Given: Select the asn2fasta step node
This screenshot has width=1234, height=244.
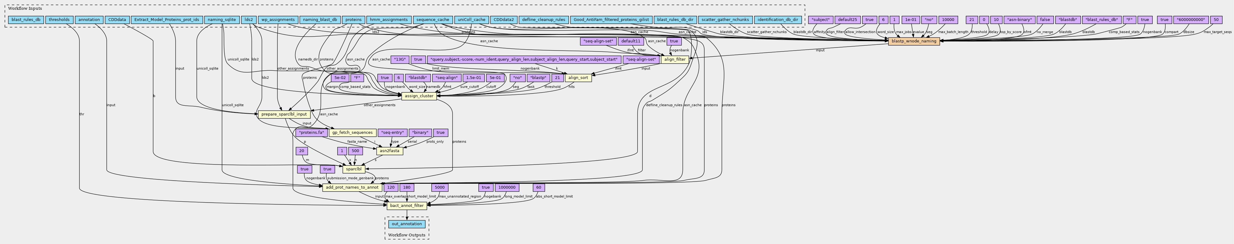Looking at the screenshot, I should pos(389,151).
